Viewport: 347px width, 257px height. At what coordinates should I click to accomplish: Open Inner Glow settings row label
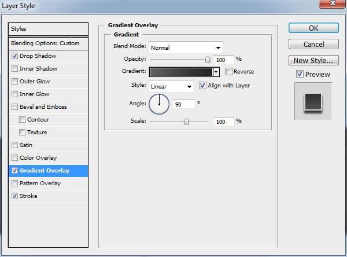tap(34, 94)
